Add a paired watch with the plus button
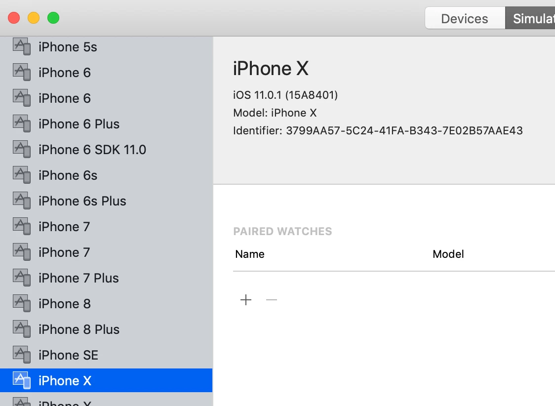Image resolution: width=555 pixels, height=406 pixels. pos(245,300)
